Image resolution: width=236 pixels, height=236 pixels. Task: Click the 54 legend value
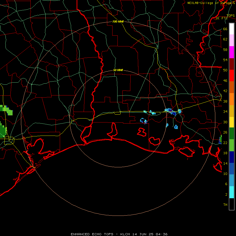pos(225,60)
